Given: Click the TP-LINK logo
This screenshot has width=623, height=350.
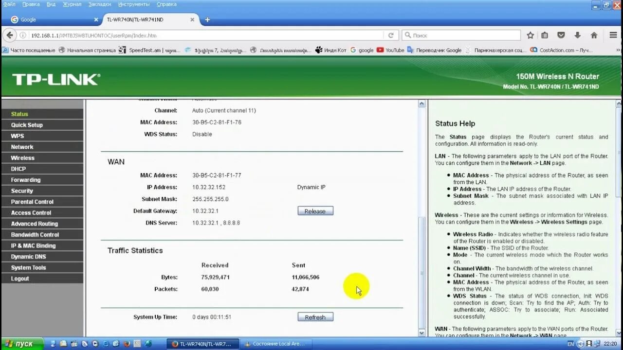Looking at the screenshot, I should click(x=56, y=80).
